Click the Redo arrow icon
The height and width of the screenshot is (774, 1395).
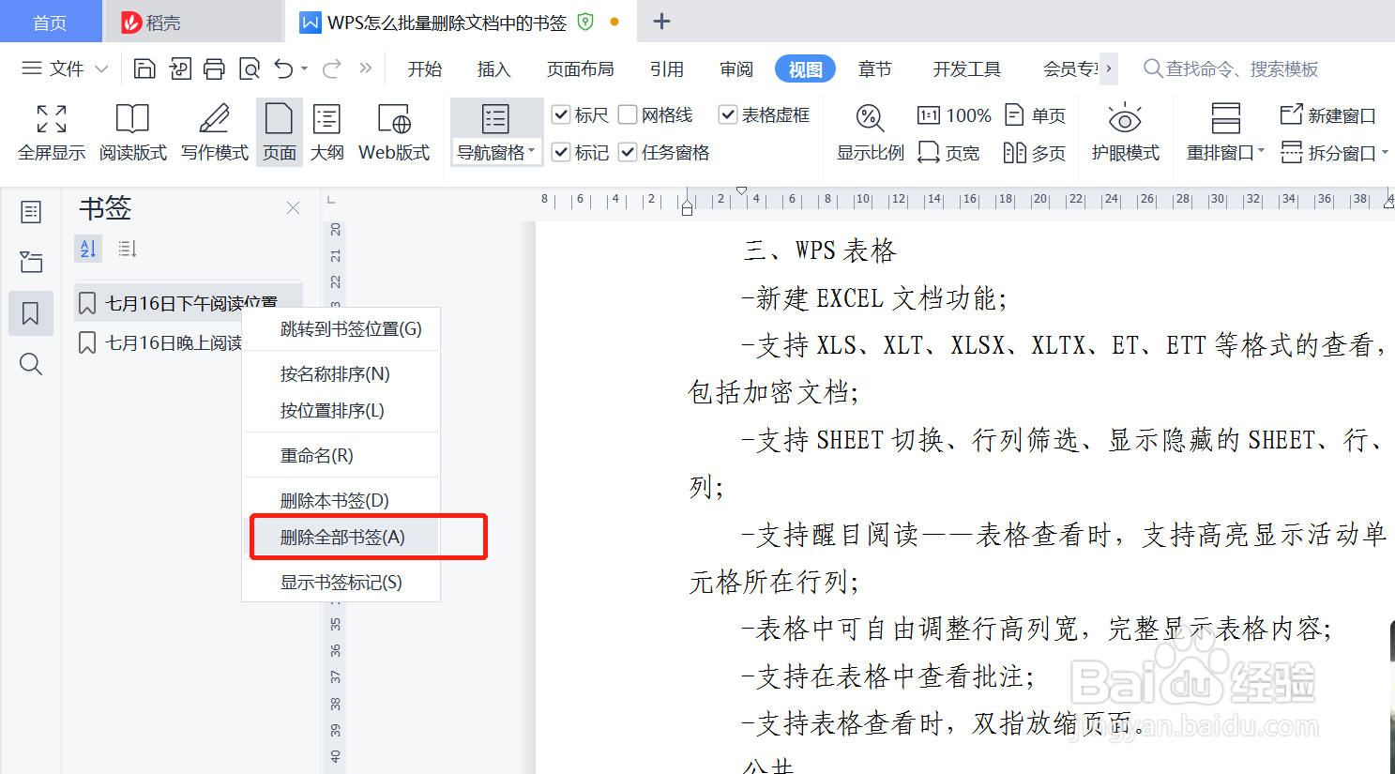pos(332,68)
